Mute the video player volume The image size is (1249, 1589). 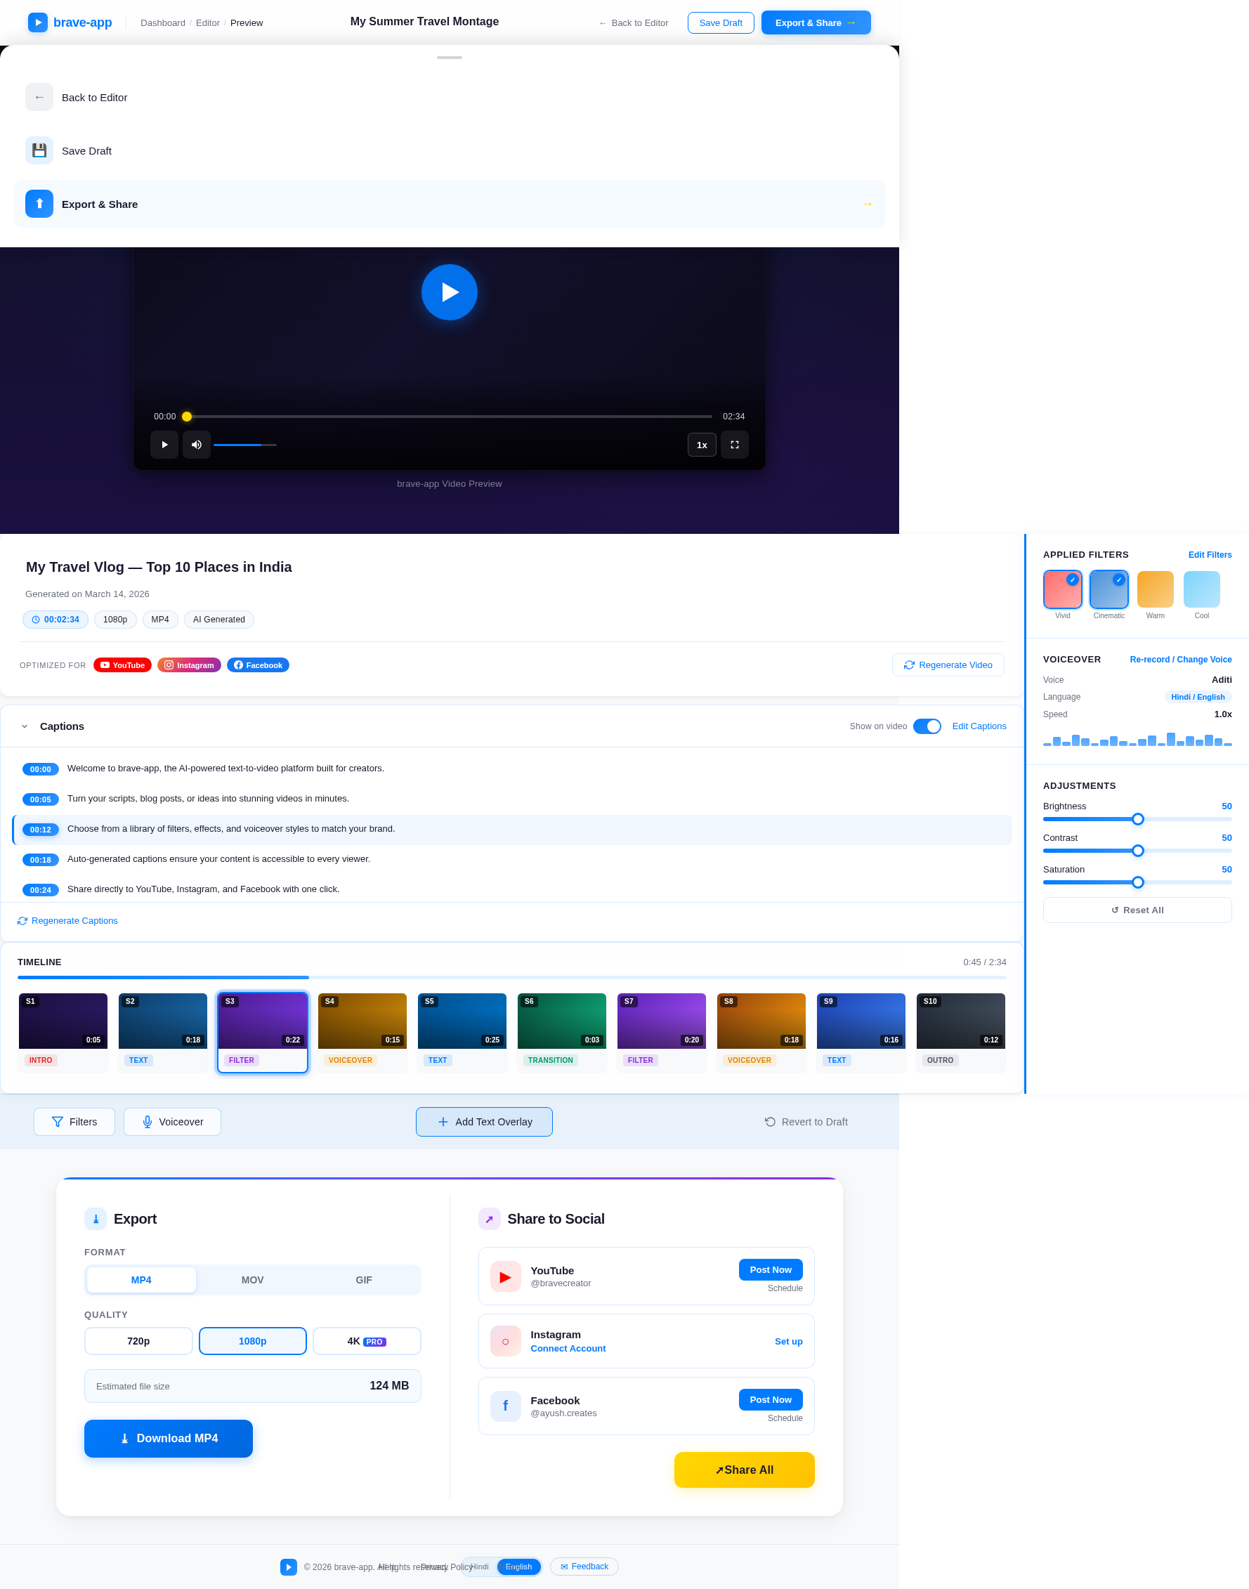click(x=196, y=445)
